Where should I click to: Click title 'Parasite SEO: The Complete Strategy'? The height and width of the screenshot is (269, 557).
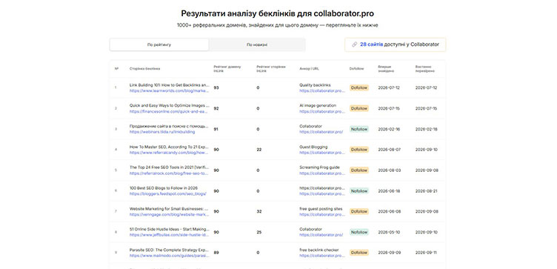click(x=170, y=250)
